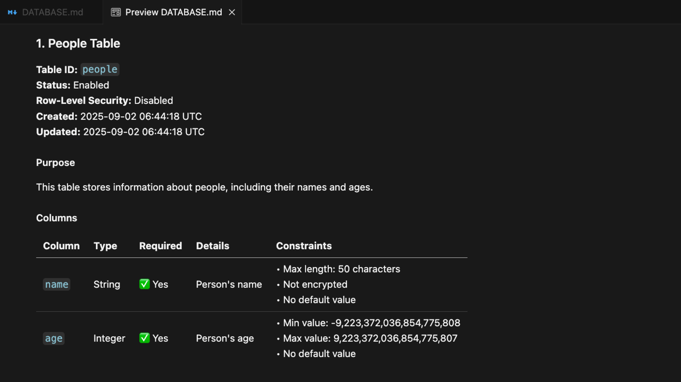Click the 'Max length: 50 characters' constraint

point(341,269)
